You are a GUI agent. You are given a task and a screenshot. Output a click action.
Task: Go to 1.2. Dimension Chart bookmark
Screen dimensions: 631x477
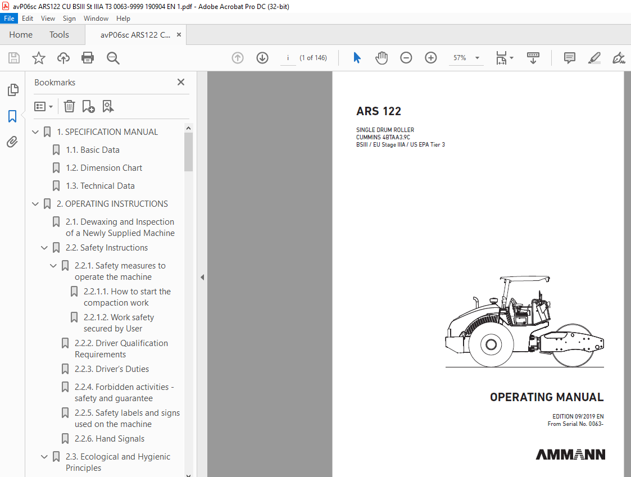click(104, 168)
